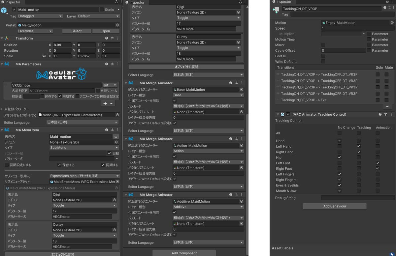Viewport: 396px width, 256px height.
Task: Open help for TackingON_DT_VR3P state
Action: coord(384,8)
